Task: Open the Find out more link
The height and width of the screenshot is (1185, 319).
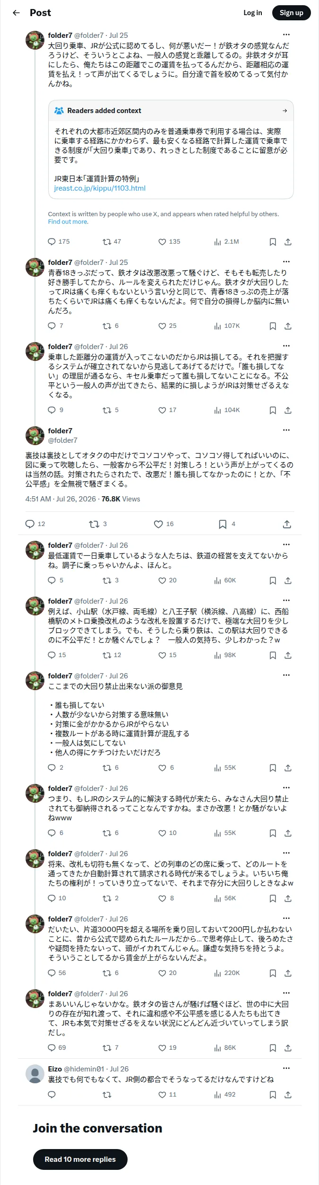Action: (x=68, y=222)
